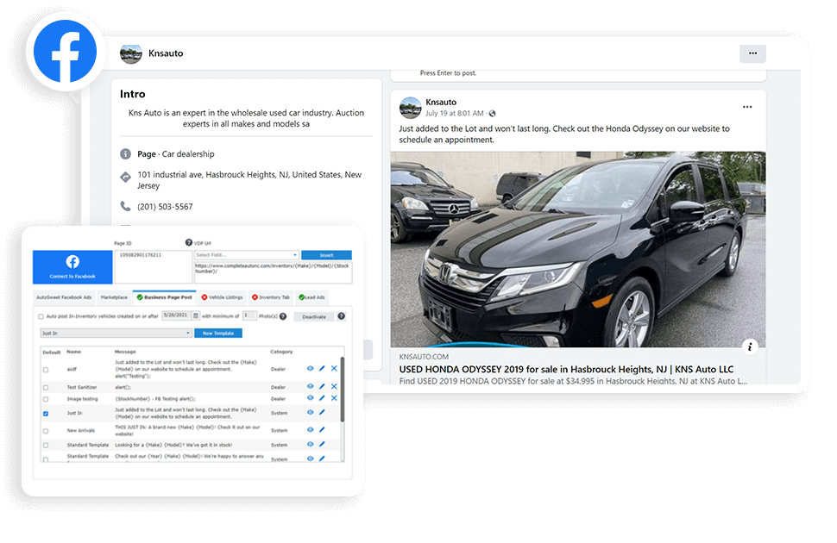Open the KNSAUTO.COM Honda Odyssey listing link

[x=566, y=369]
